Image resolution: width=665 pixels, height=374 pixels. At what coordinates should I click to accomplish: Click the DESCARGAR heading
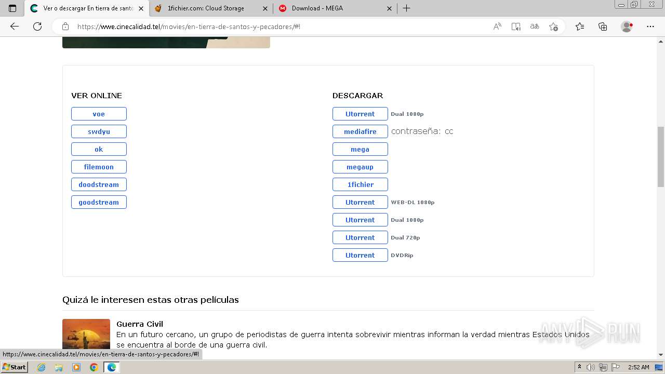[x=357, y=96]
